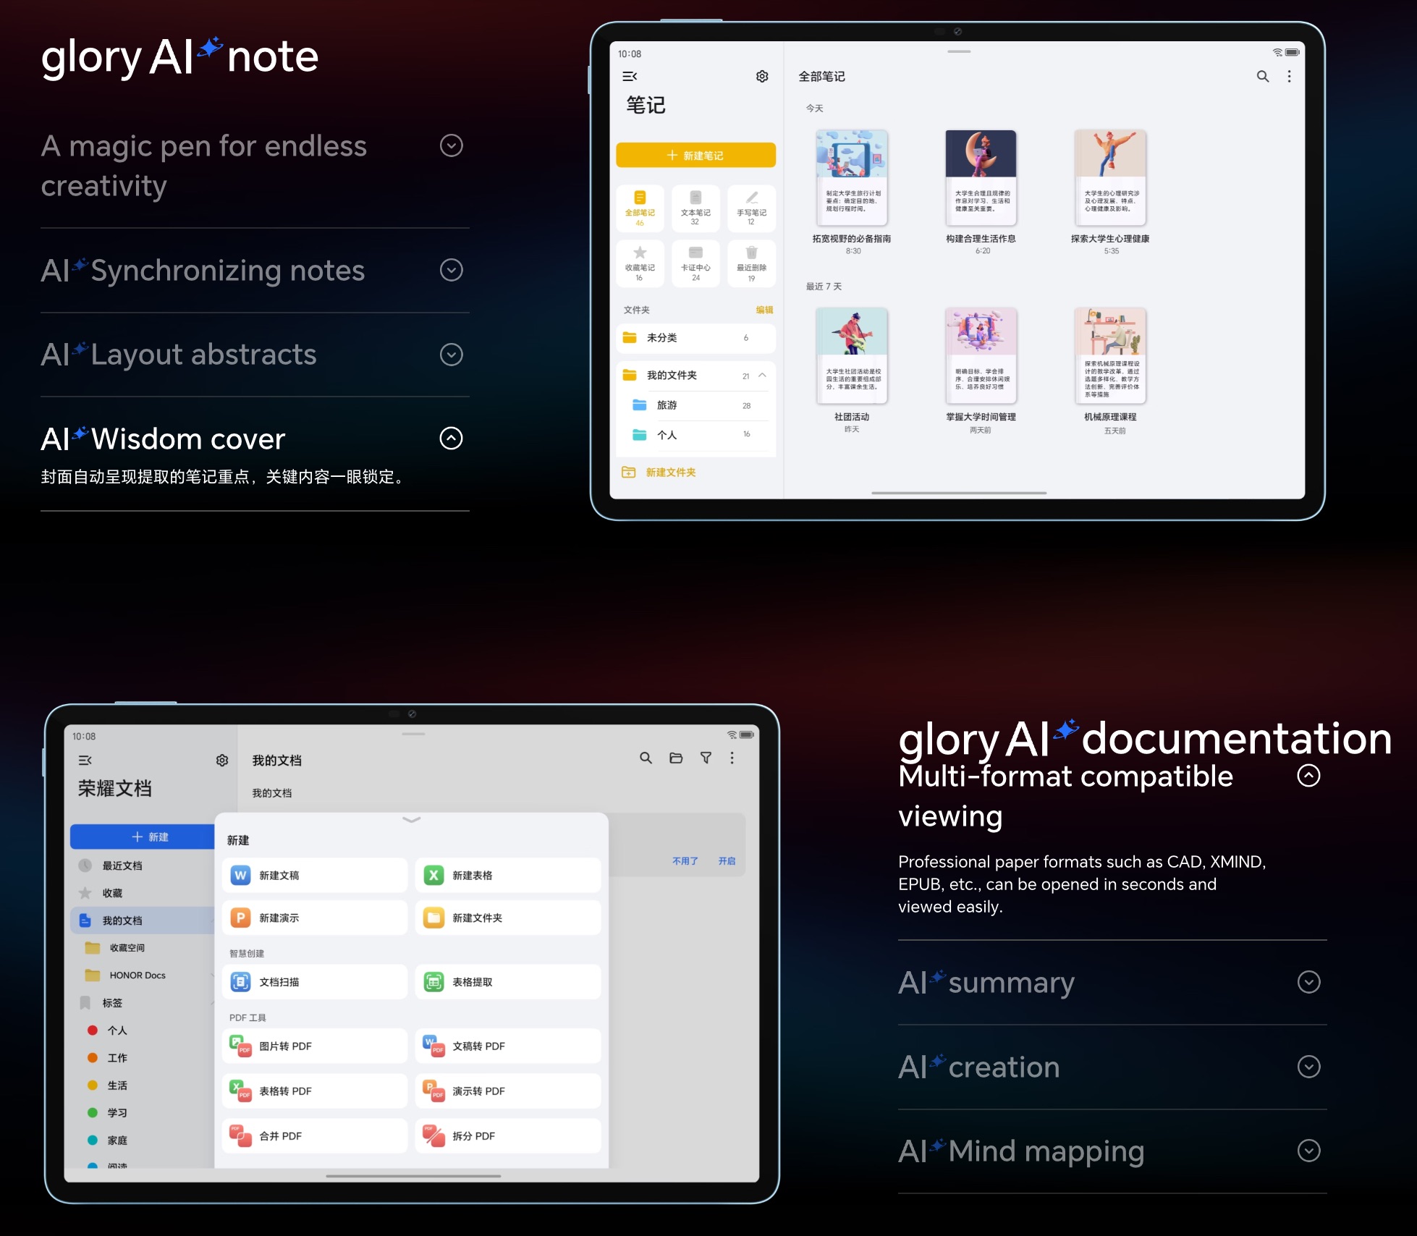Open the 收藏笔记 starred tile
The image size is (1417, 1236).
point(640,263)
